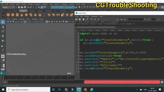Open the viewport Panels menu

(41, 19)
